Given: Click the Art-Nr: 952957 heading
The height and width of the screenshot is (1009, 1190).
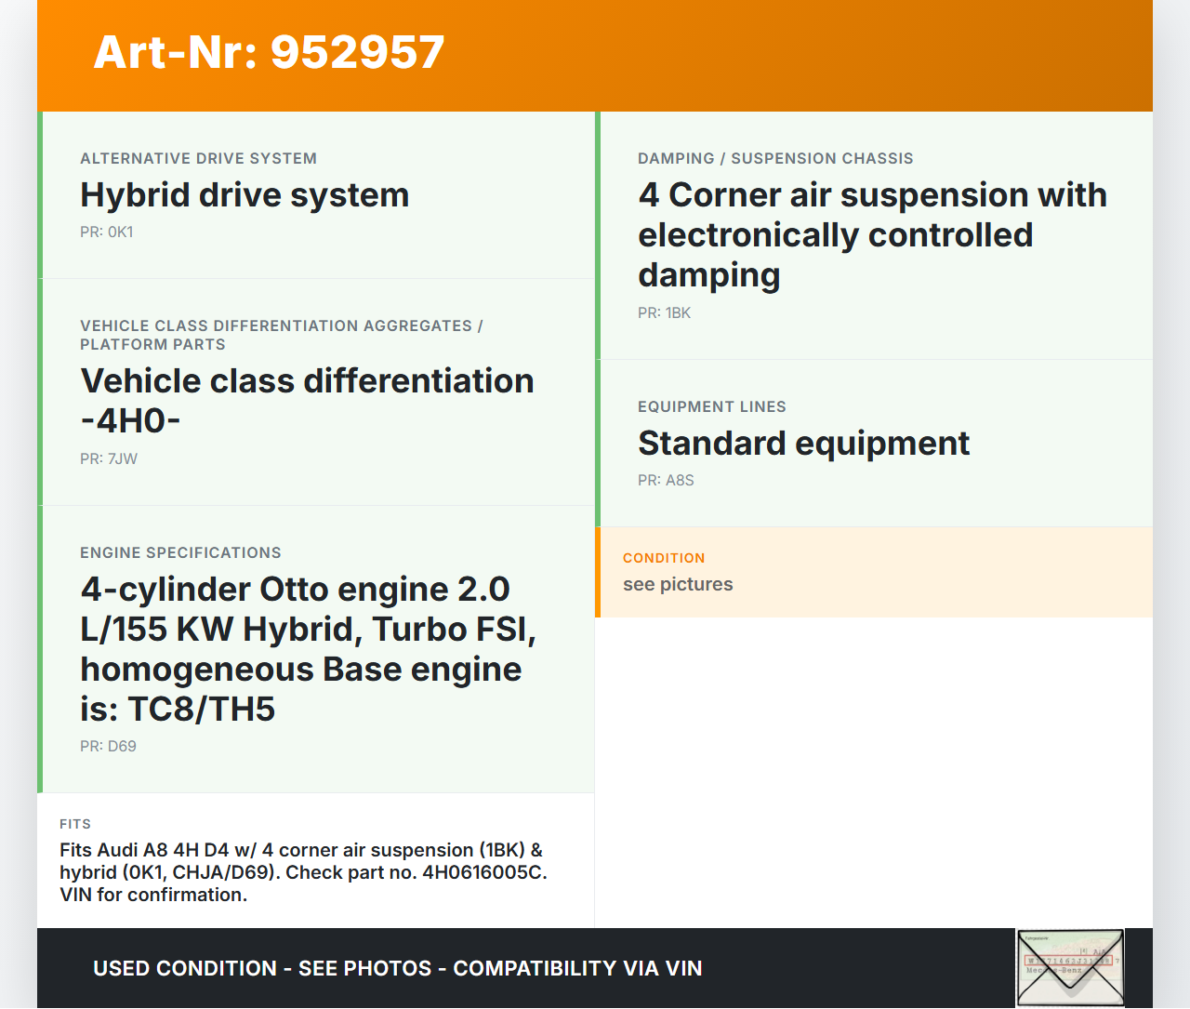Looking at the screenshot, I should point(269,52).
